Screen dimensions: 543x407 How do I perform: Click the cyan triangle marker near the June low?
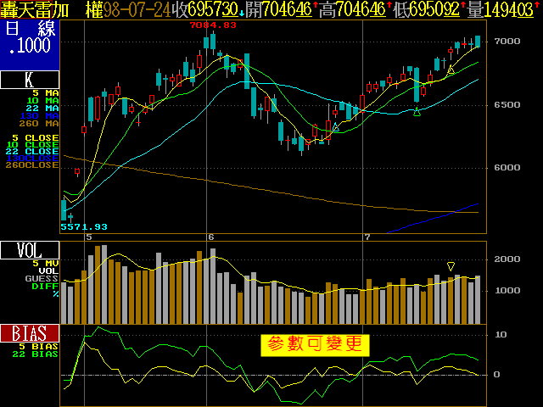click(x=337, y=127)
